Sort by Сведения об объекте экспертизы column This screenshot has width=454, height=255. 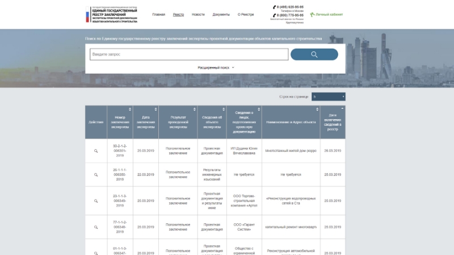click(x=223, y=109)
